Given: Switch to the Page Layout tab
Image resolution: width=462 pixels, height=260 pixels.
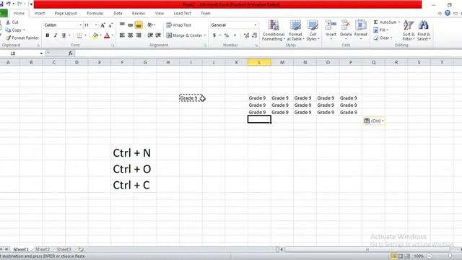Looking at the screenshot, I should pos(66,13).
